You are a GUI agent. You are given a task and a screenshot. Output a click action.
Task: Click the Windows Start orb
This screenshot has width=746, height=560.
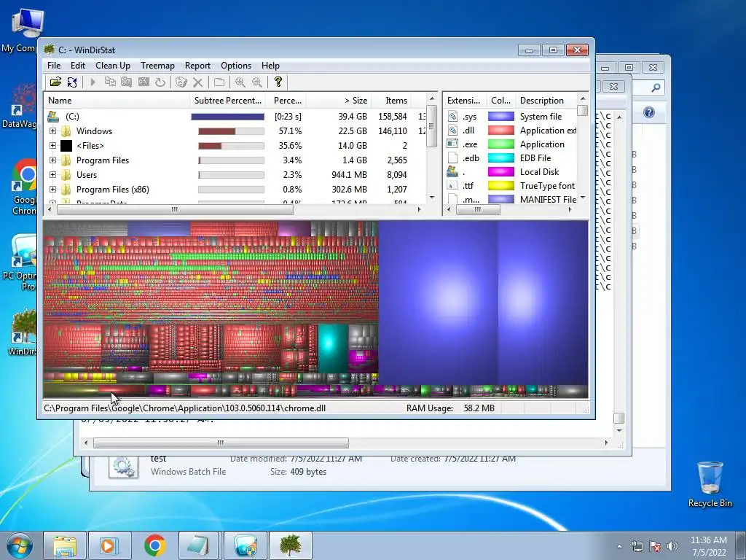coord(20,545)
